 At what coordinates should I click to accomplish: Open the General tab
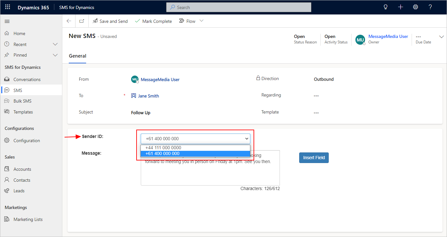pyautogui.click(x=77, y=56)
